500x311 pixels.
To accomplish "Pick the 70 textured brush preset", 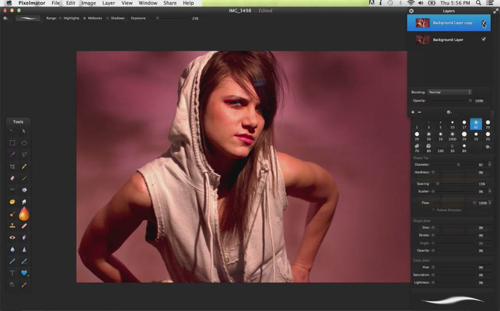I will [x=417, y=148].
